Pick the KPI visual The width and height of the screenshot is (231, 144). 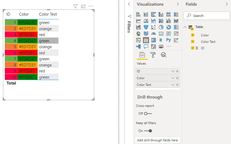(176, 34)
